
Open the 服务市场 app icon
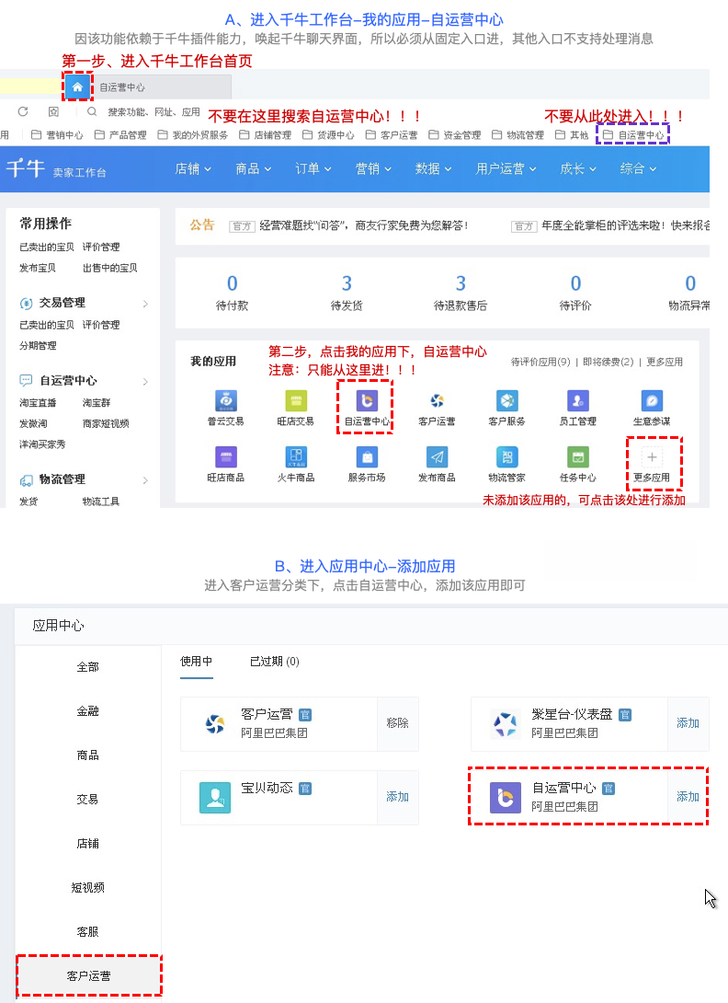(x=366, y=456)
